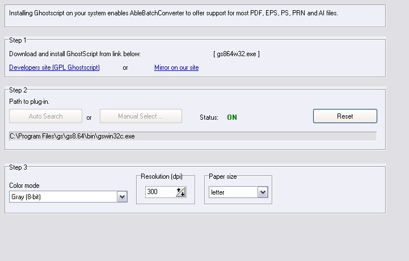This screenshot has width=409, height=261.
Task: Click the 'Paper size' group label
Action: tap(223, 176)
